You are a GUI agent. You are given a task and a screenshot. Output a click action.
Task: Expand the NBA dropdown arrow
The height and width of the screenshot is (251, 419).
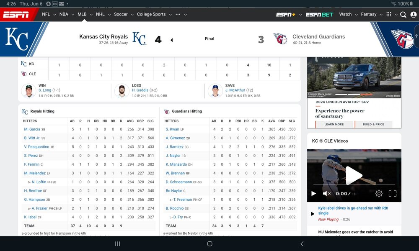point(72,15)
